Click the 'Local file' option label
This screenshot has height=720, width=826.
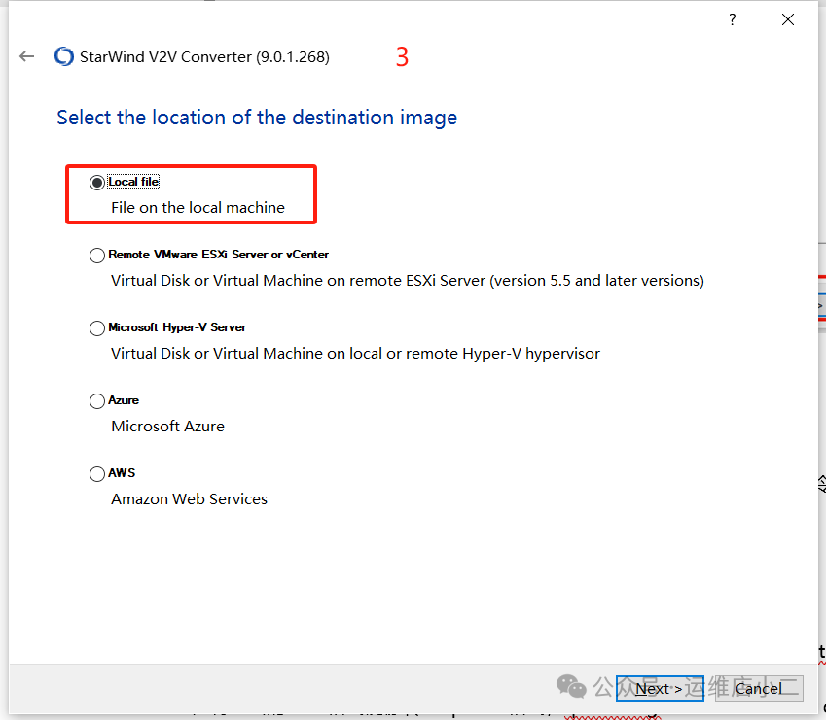tap(133, 182)
